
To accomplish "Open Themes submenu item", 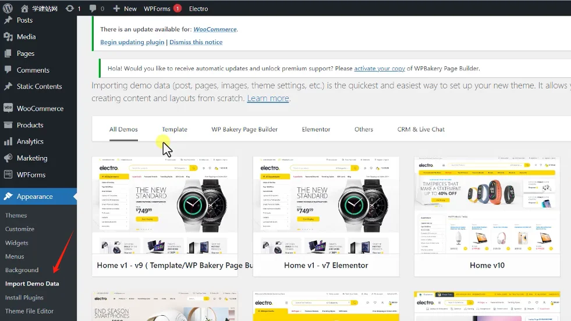I will [16, 215].
